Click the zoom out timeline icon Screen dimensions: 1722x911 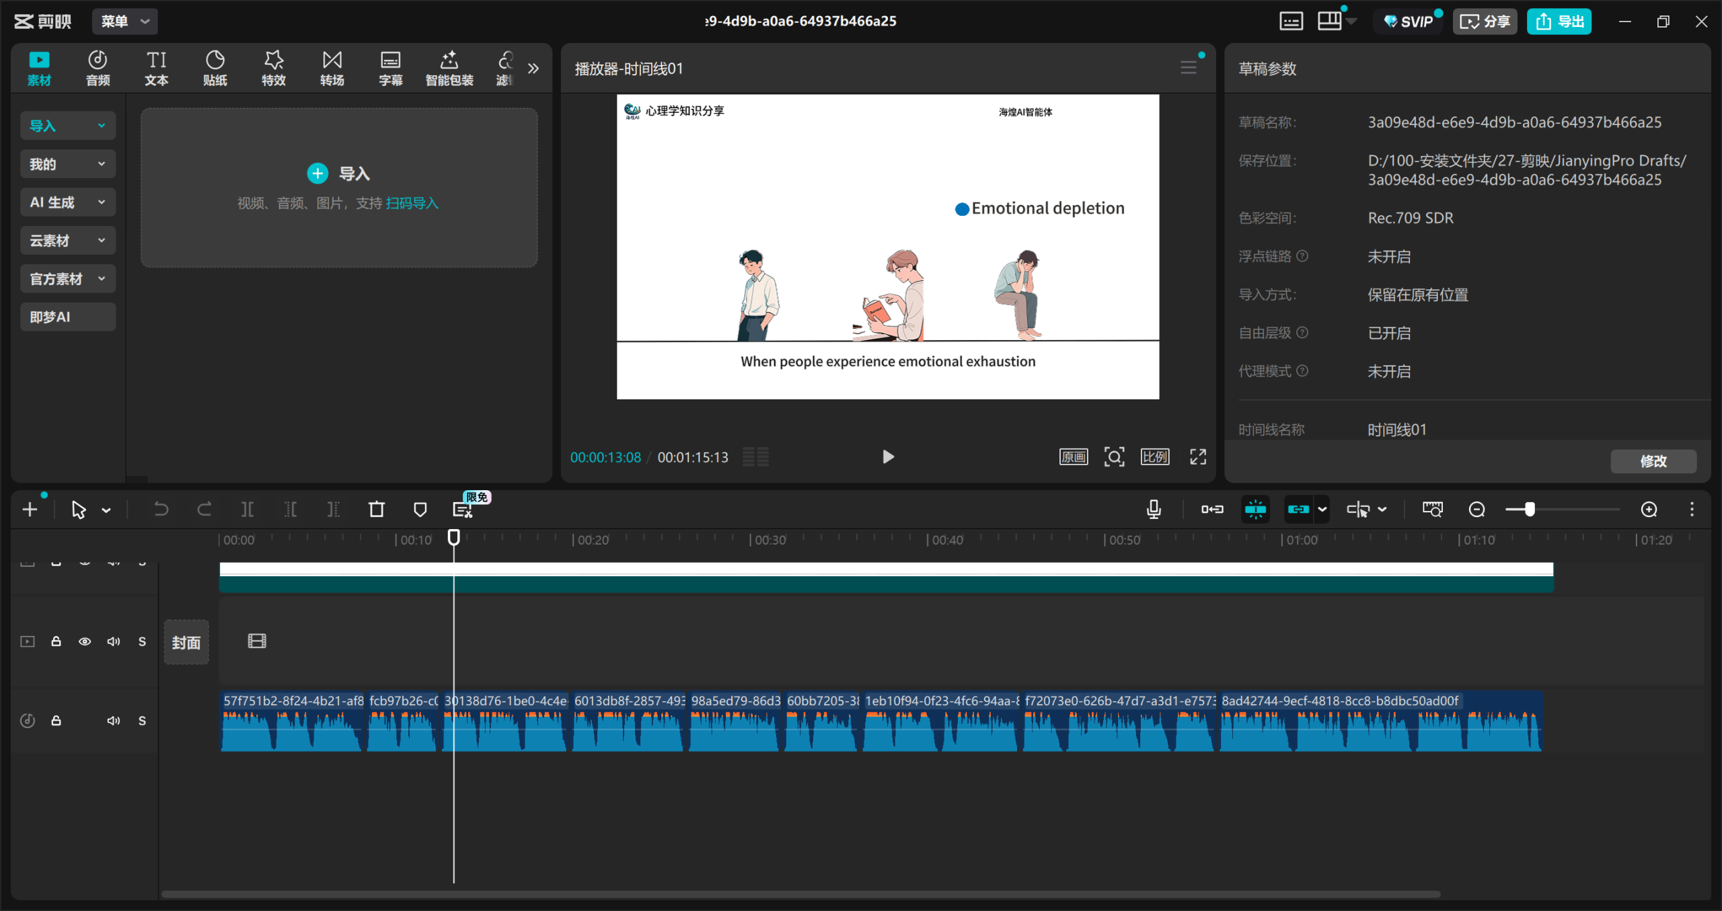click(x=1476, y=510)
